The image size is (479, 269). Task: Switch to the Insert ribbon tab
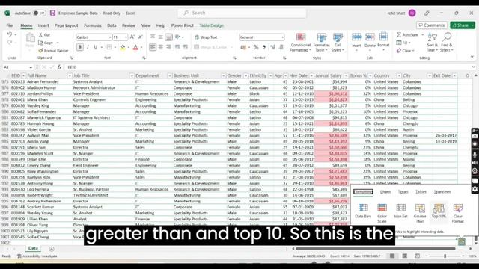click(x=43, y=25)
